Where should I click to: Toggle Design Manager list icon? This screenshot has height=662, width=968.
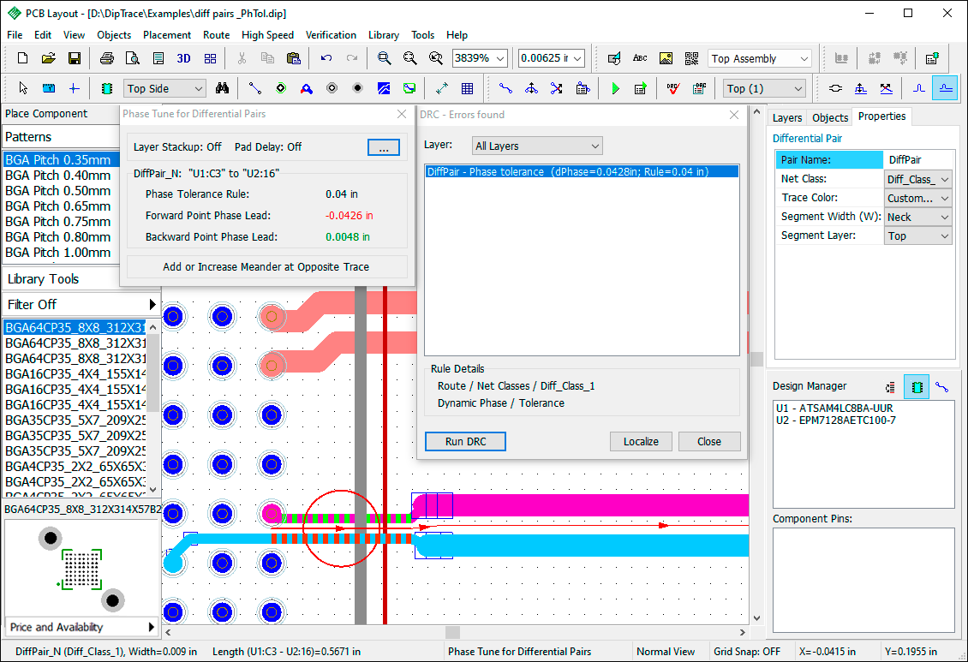coord(890,387)
